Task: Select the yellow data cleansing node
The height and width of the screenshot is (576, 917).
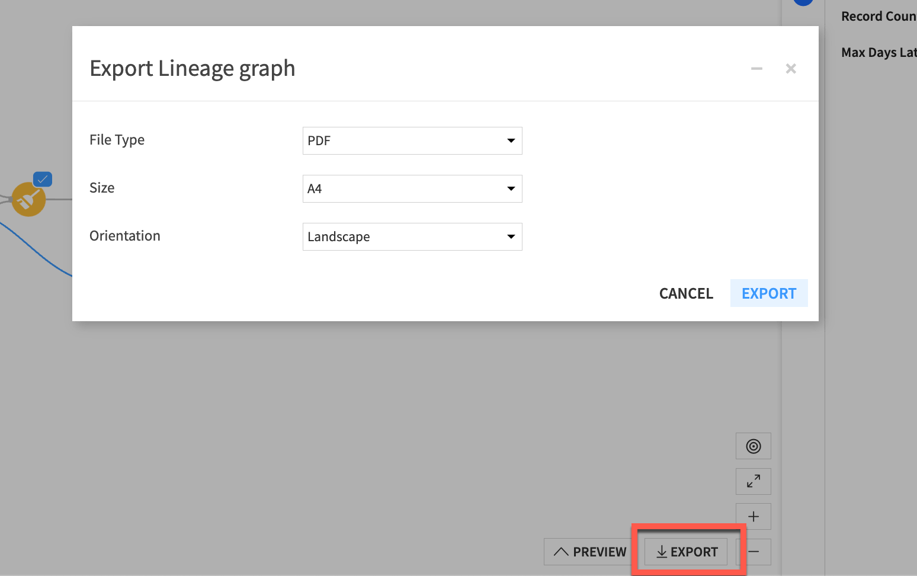Action: (x=28, y=200)
